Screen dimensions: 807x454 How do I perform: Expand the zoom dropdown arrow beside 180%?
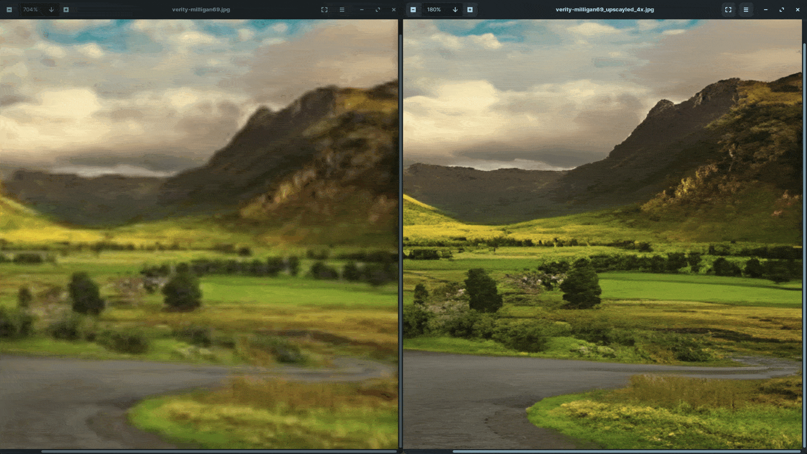tap(455, 10)
